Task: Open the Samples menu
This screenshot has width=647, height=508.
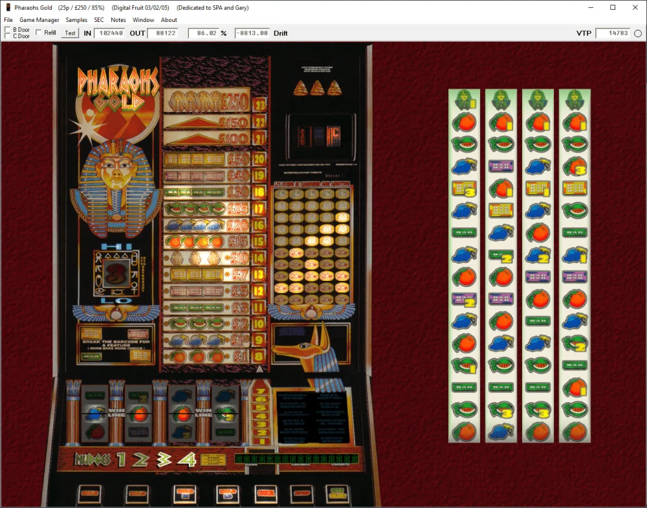Action: pos(76,20)
